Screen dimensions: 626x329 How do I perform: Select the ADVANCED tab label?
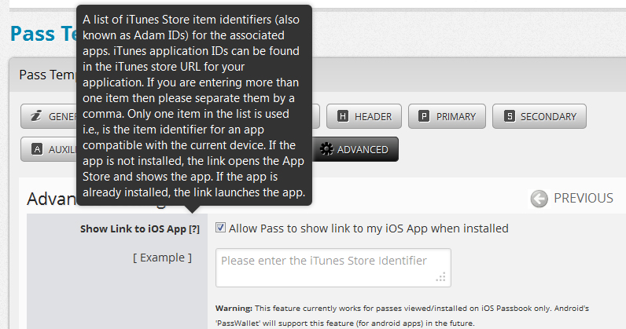pos(363,149)
